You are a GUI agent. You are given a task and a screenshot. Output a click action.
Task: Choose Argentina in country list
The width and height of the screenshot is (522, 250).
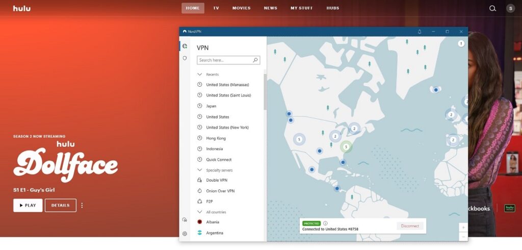215,233
